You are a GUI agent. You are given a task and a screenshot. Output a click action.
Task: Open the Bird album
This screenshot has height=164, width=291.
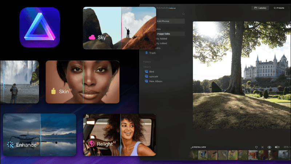click(152, 72)
